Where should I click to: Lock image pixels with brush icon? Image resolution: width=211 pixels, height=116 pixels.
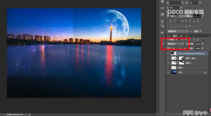(x=178, y=48)
